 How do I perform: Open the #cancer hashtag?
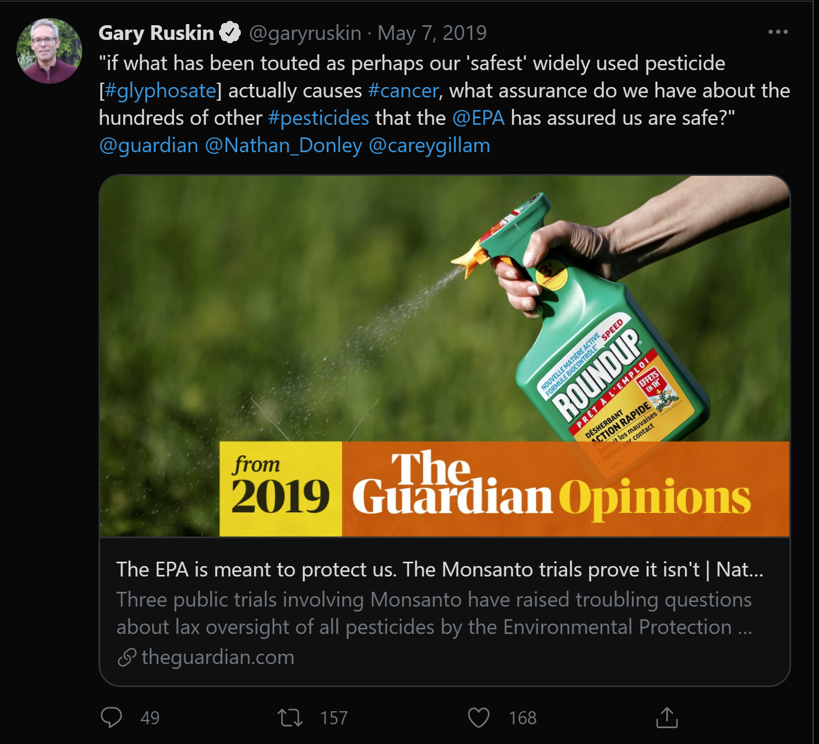coord(403,90)
